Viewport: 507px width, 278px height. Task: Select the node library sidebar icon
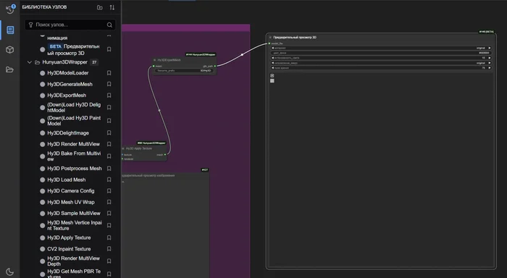coord(10,30)
